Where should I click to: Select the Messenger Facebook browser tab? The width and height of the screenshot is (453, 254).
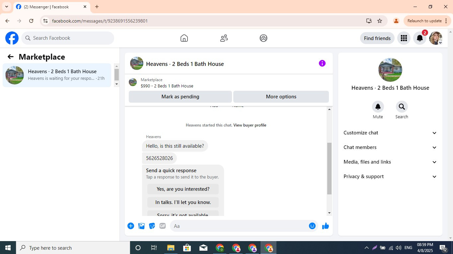point(51,7)
